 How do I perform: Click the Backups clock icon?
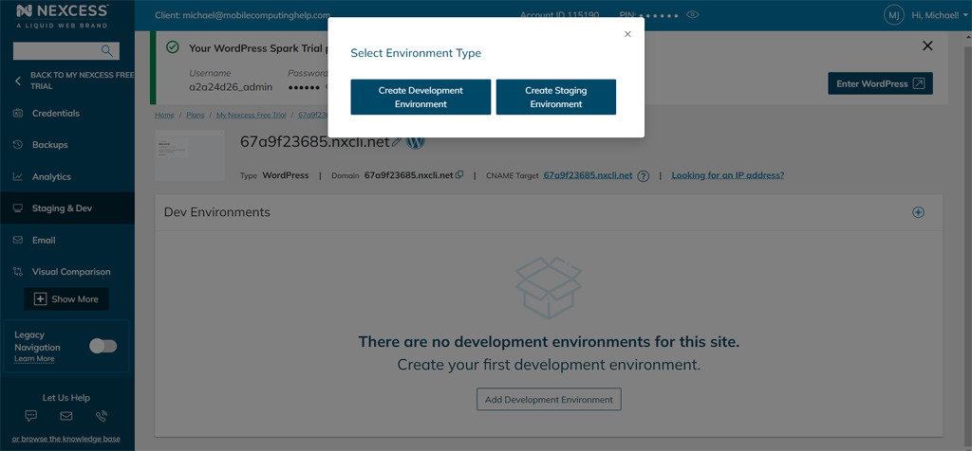tap(17, 145)
